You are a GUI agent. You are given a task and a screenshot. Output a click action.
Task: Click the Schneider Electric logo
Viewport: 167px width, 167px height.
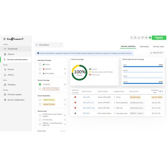159,38
